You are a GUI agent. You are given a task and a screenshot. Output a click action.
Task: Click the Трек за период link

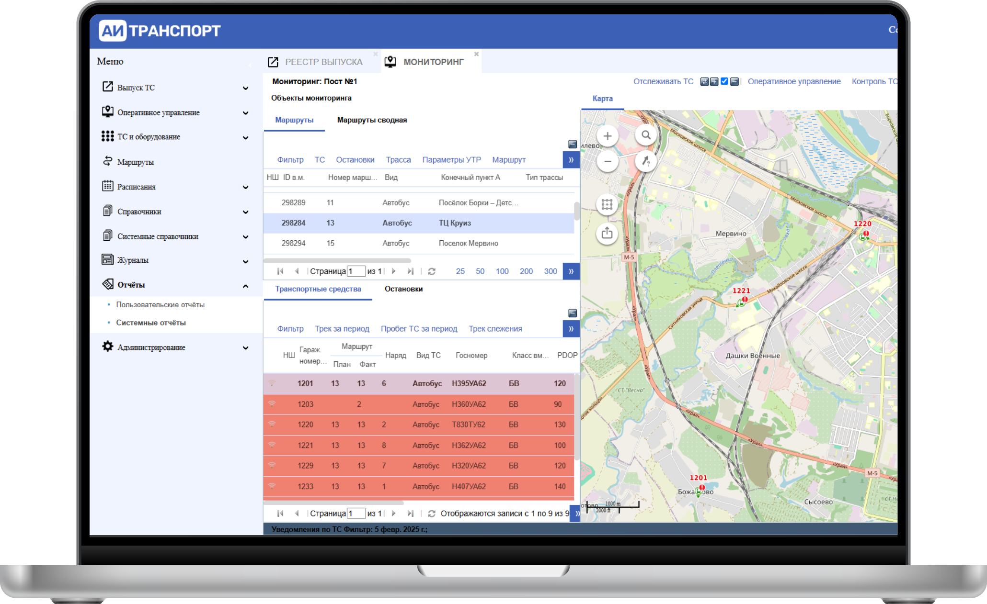point(342,329)
